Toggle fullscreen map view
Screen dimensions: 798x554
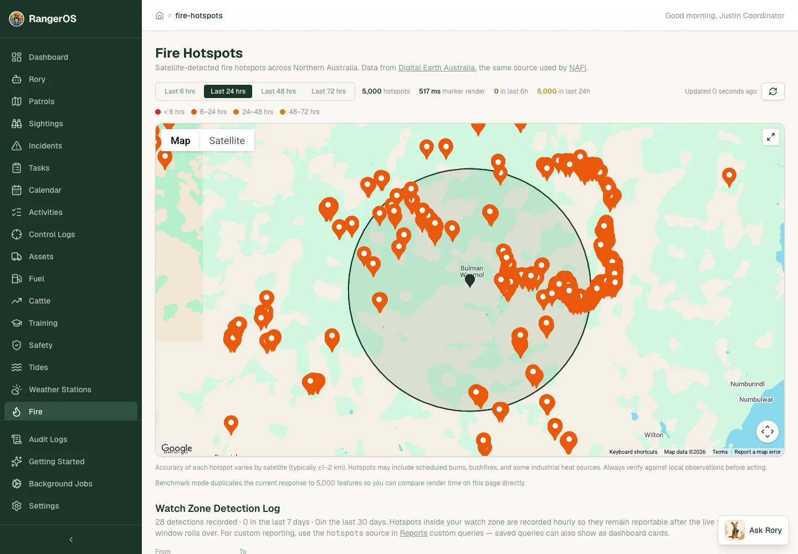tap(771, 137)
